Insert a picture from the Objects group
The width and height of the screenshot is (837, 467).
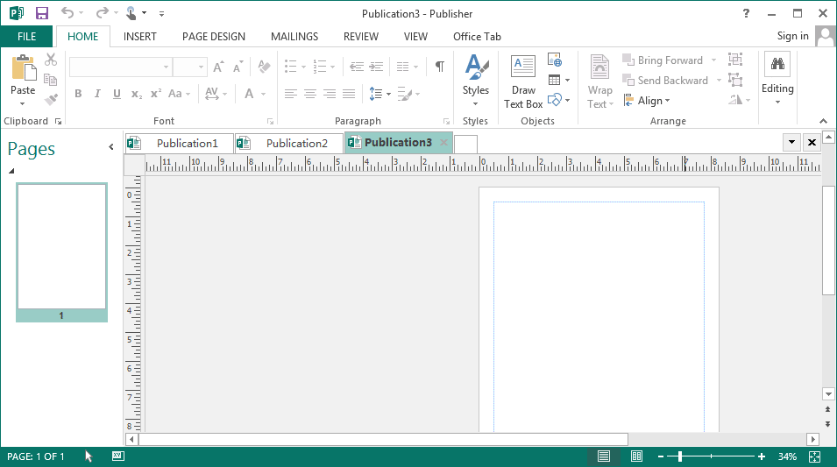(554, 60)
